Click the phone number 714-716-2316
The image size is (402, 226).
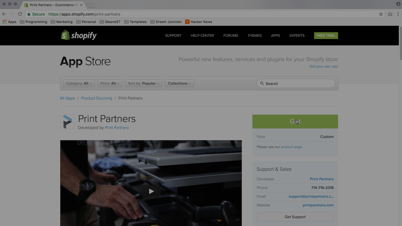pos(322,187)
